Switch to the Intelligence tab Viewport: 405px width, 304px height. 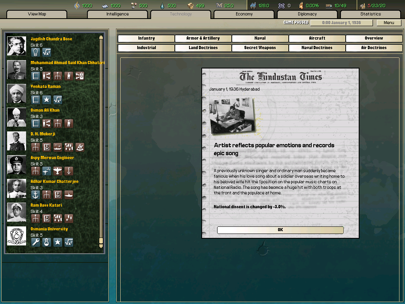click(117, 14)
